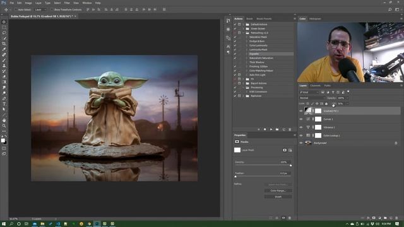Image resolution: width=404 pixels, height=227 pixels.
Task: Select the Crop tool
Action: pos(4,44)
